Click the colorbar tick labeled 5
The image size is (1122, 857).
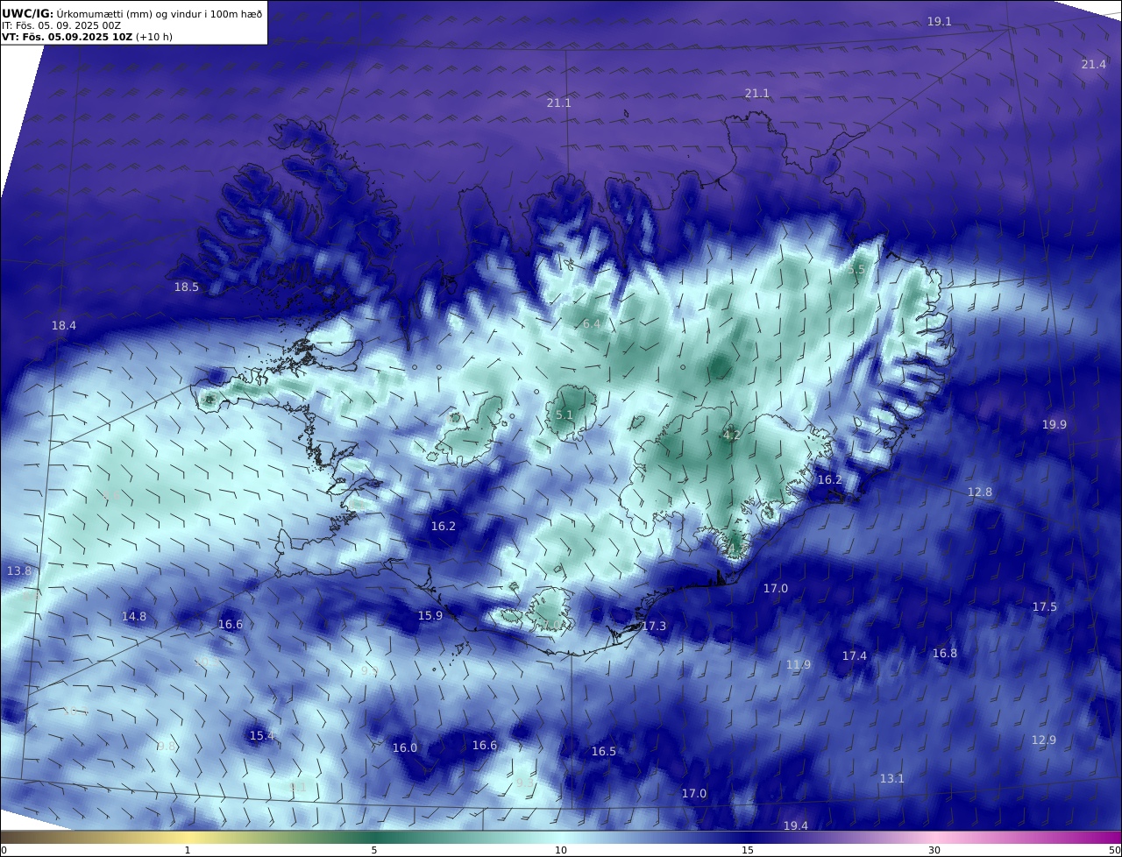tap(374, 850)
